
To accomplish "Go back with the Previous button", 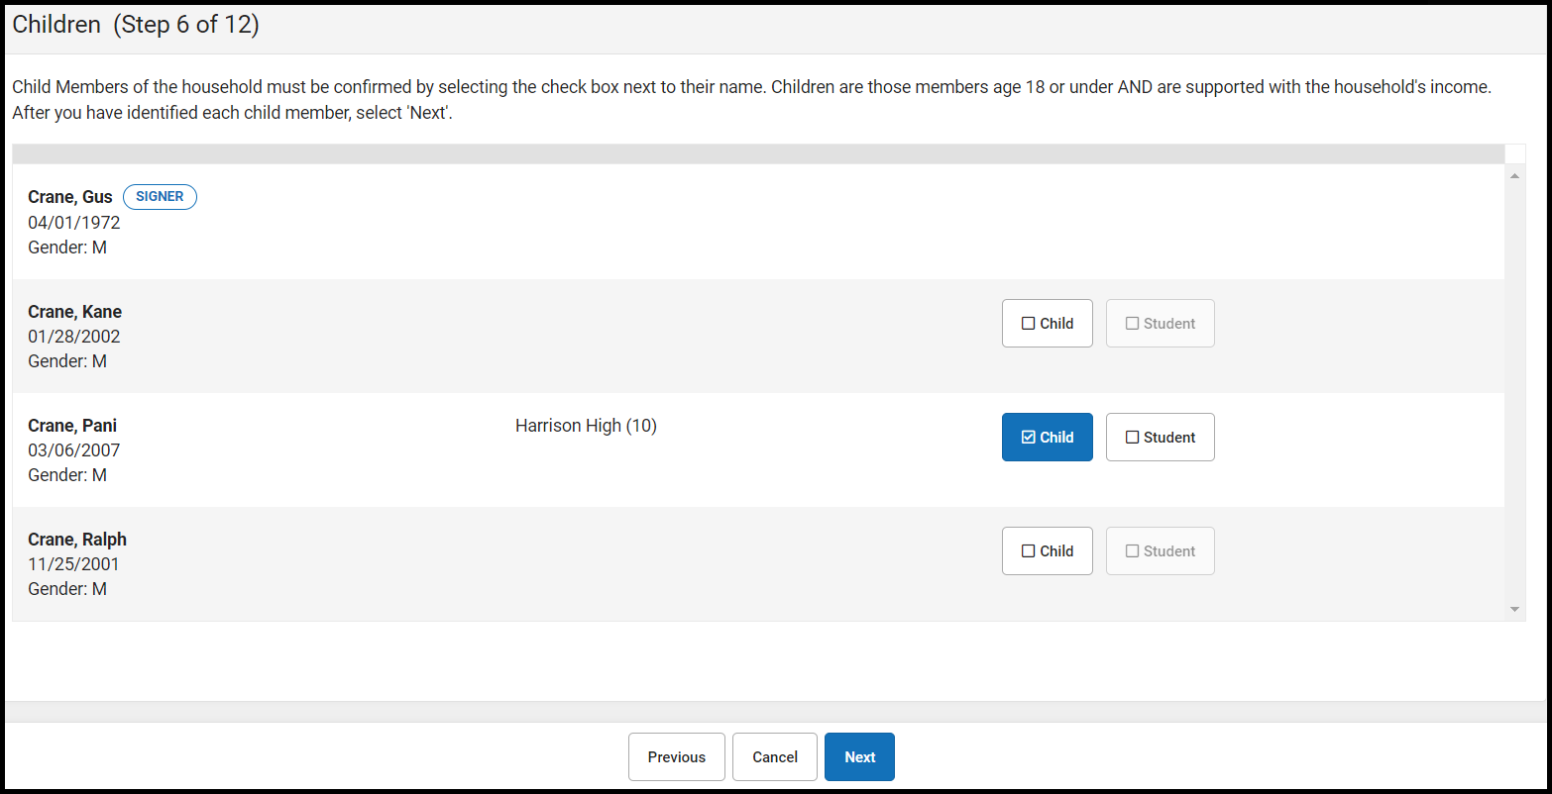I will pyautogui.click(x=676, y=757).
